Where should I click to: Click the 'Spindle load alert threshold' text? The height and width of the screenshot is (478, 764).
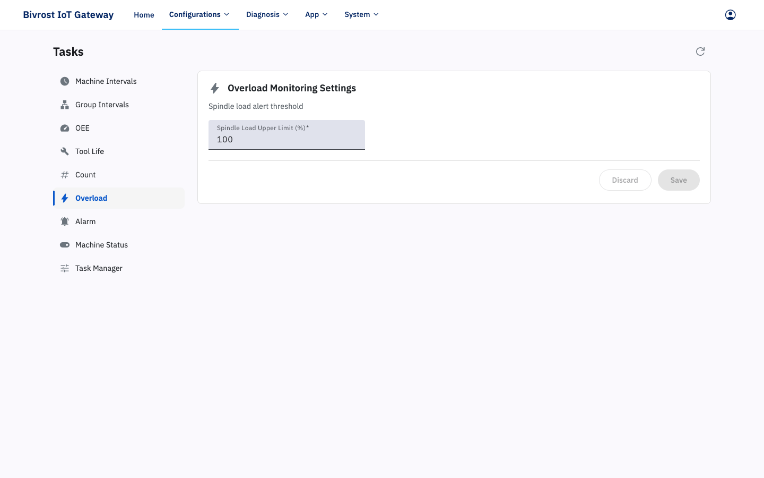coord(256,106)
